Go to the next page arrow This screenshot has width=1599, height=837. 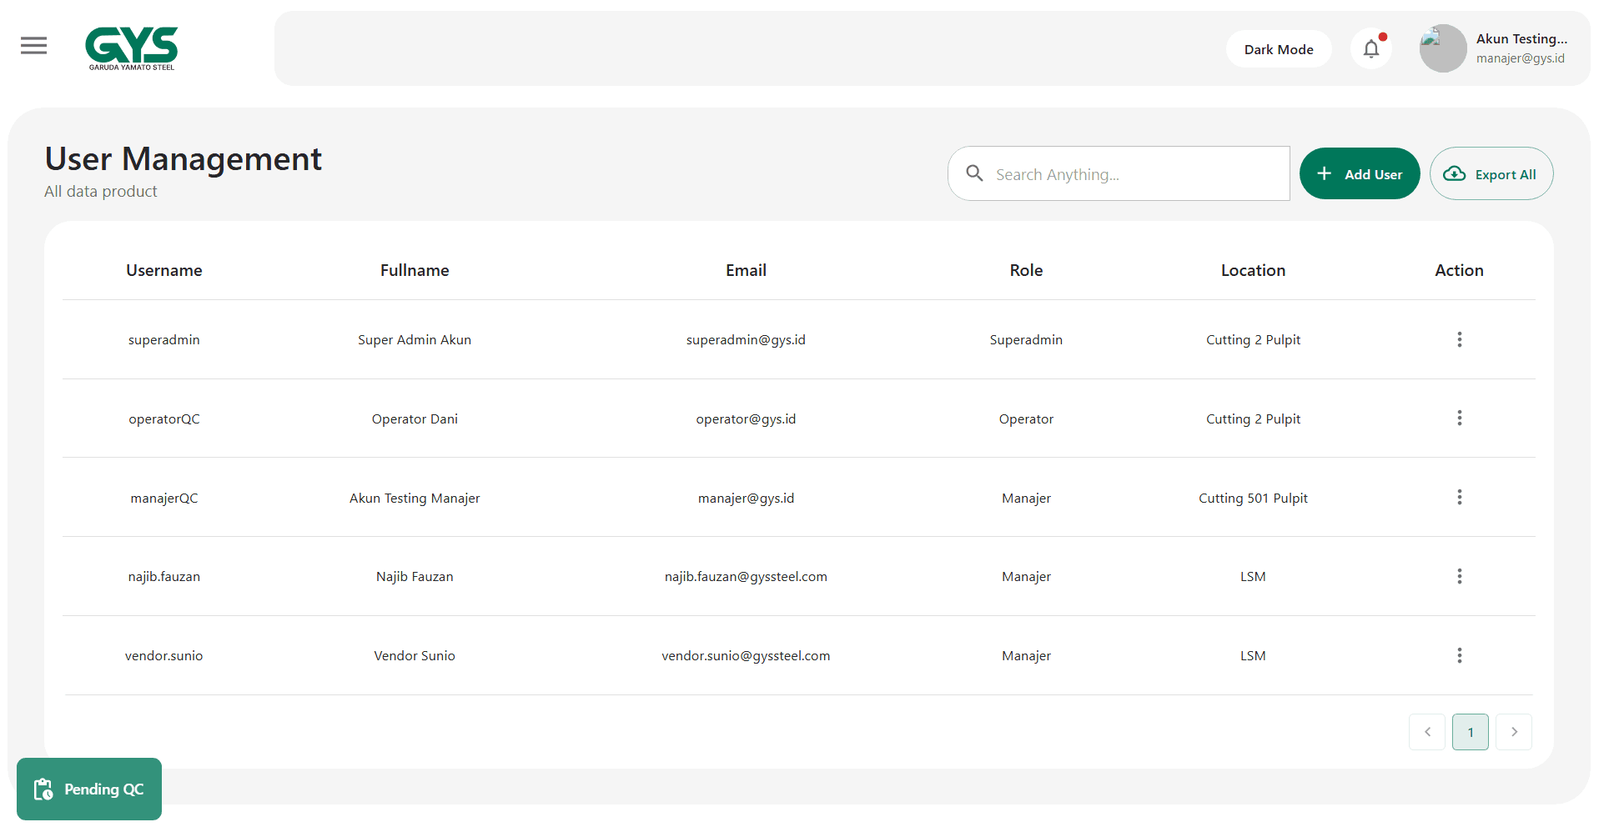1513,732
